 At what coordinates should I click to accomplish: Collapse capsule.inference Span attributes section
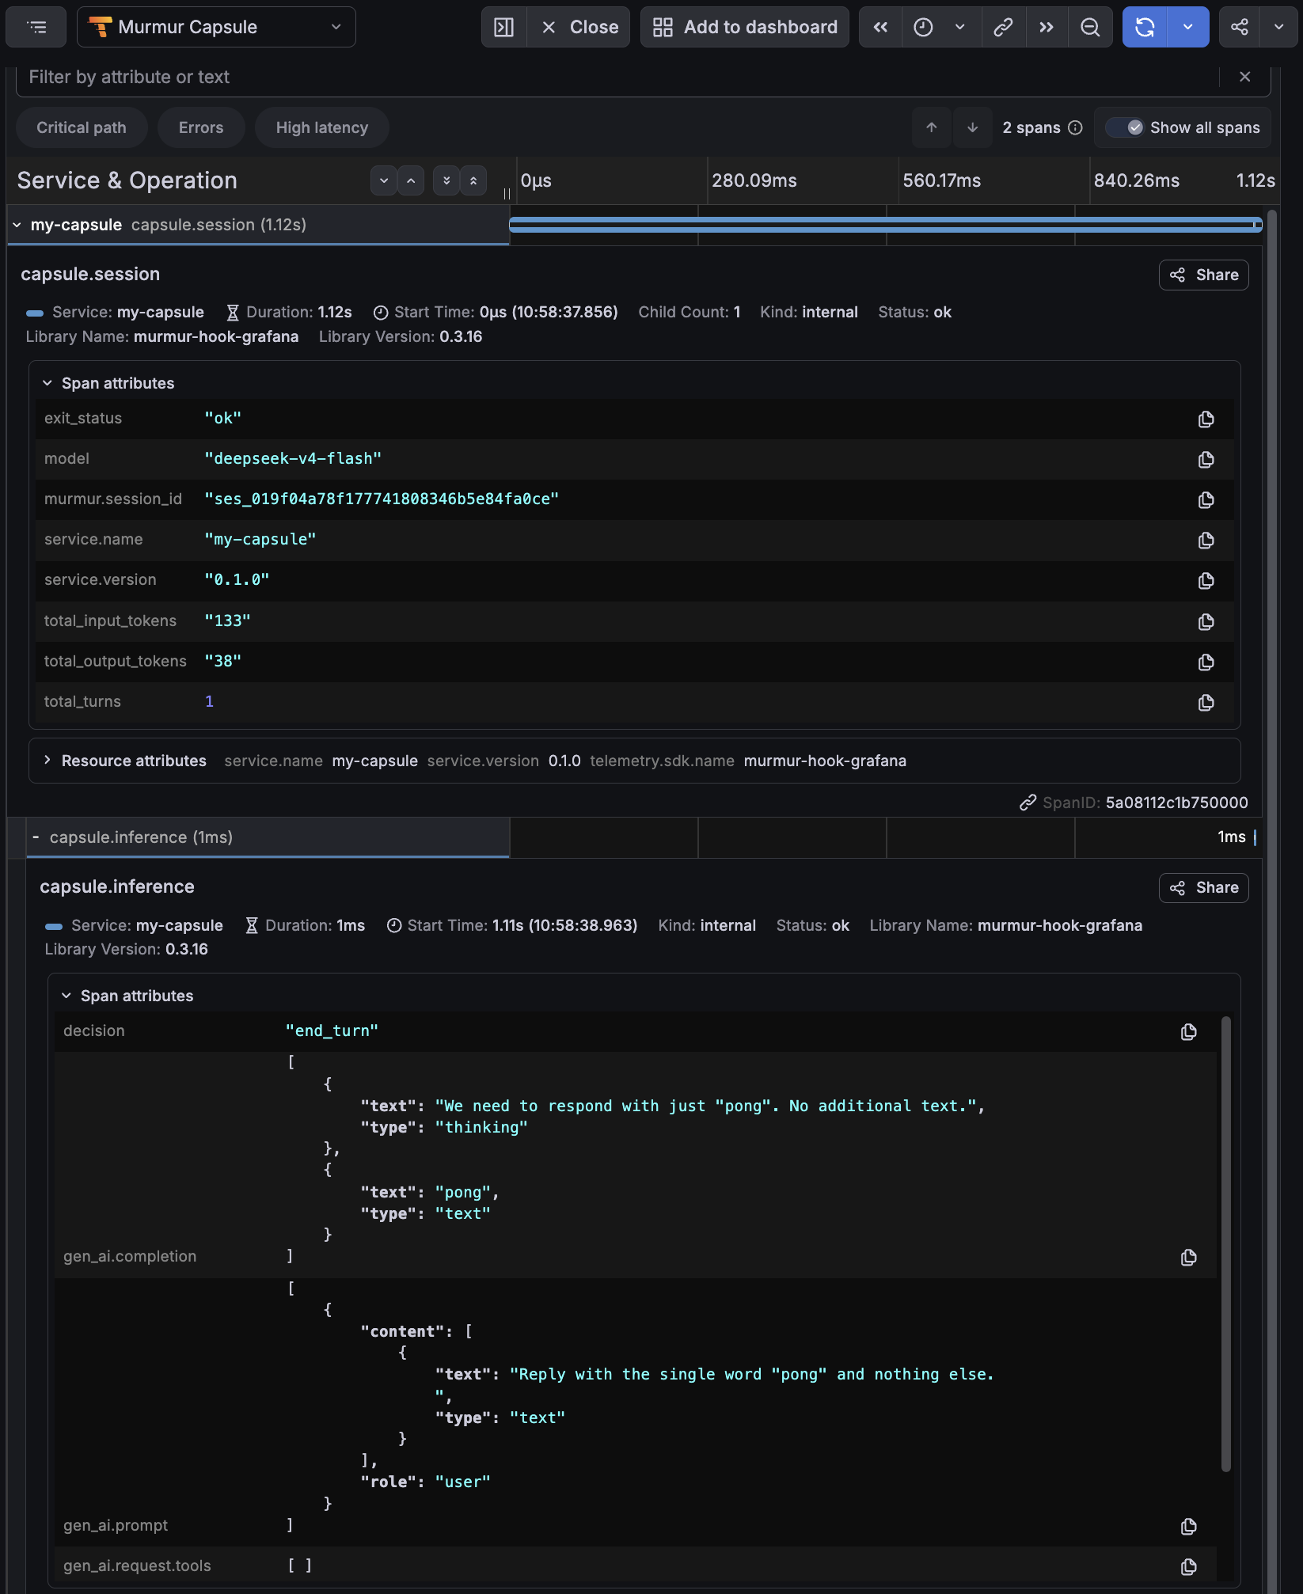point(127,996)
